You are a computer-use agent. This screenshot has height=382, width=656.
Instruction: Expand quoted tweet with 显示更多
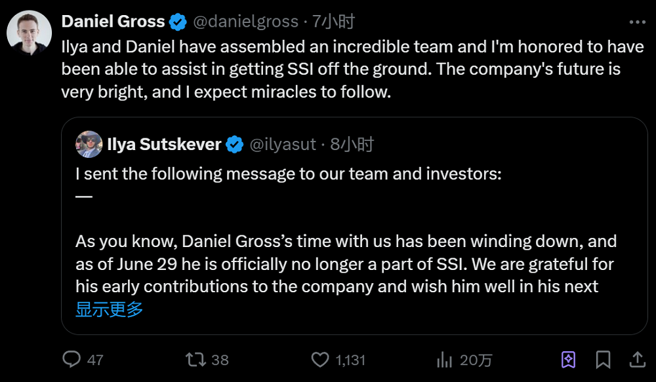tap(109, 309)
